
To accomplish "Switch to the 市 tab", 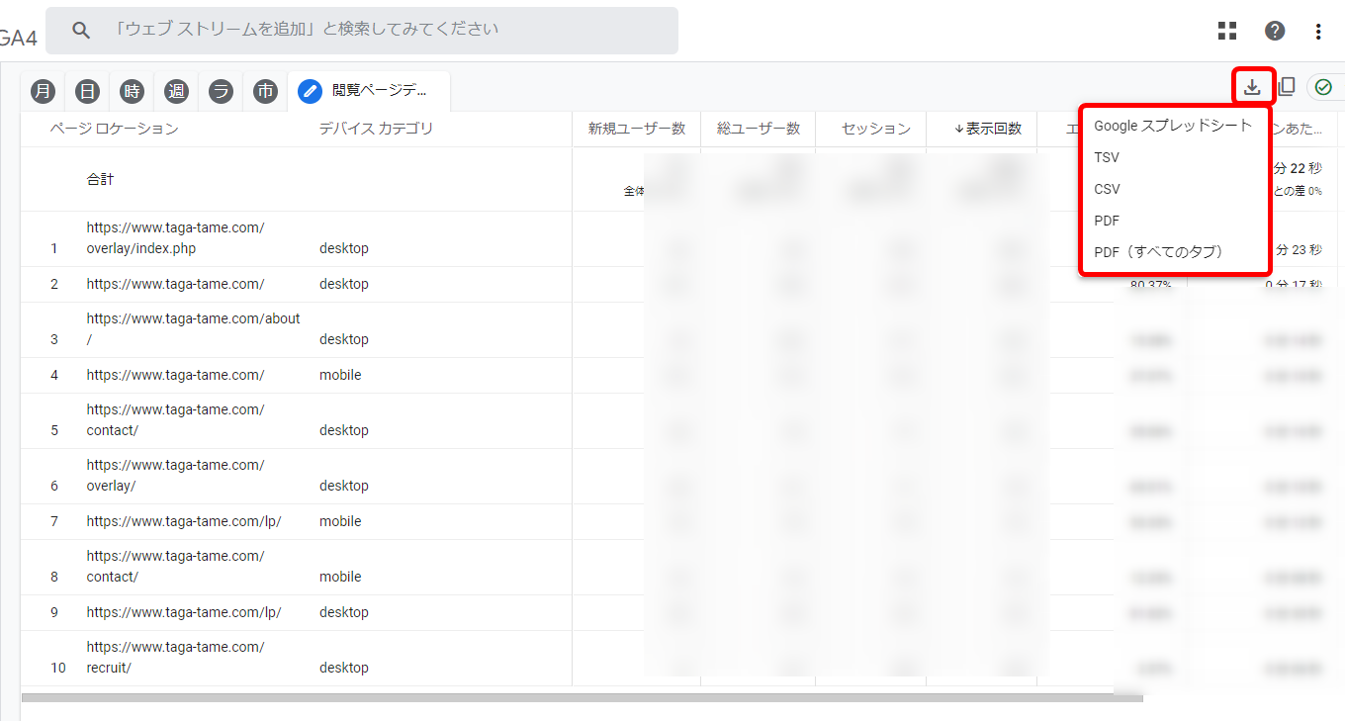I will (266, 91).
